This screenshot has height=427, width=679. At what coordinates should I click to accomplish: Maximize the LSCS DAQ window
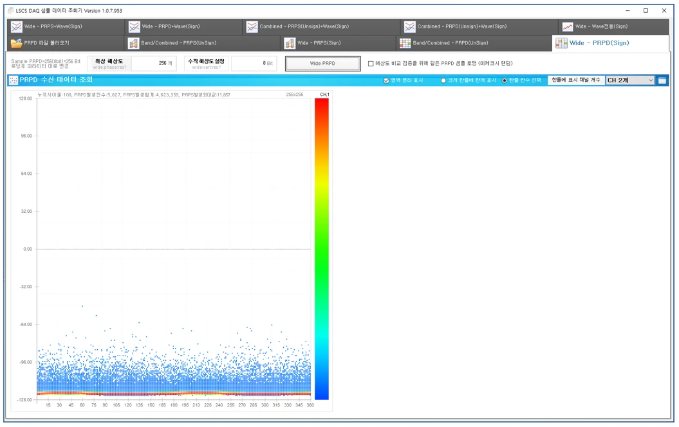[646, 10]
